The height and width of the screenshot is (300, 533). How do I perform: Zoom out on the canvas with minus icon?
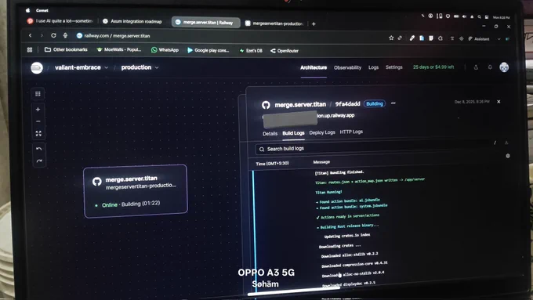click(x=38, y=121)
